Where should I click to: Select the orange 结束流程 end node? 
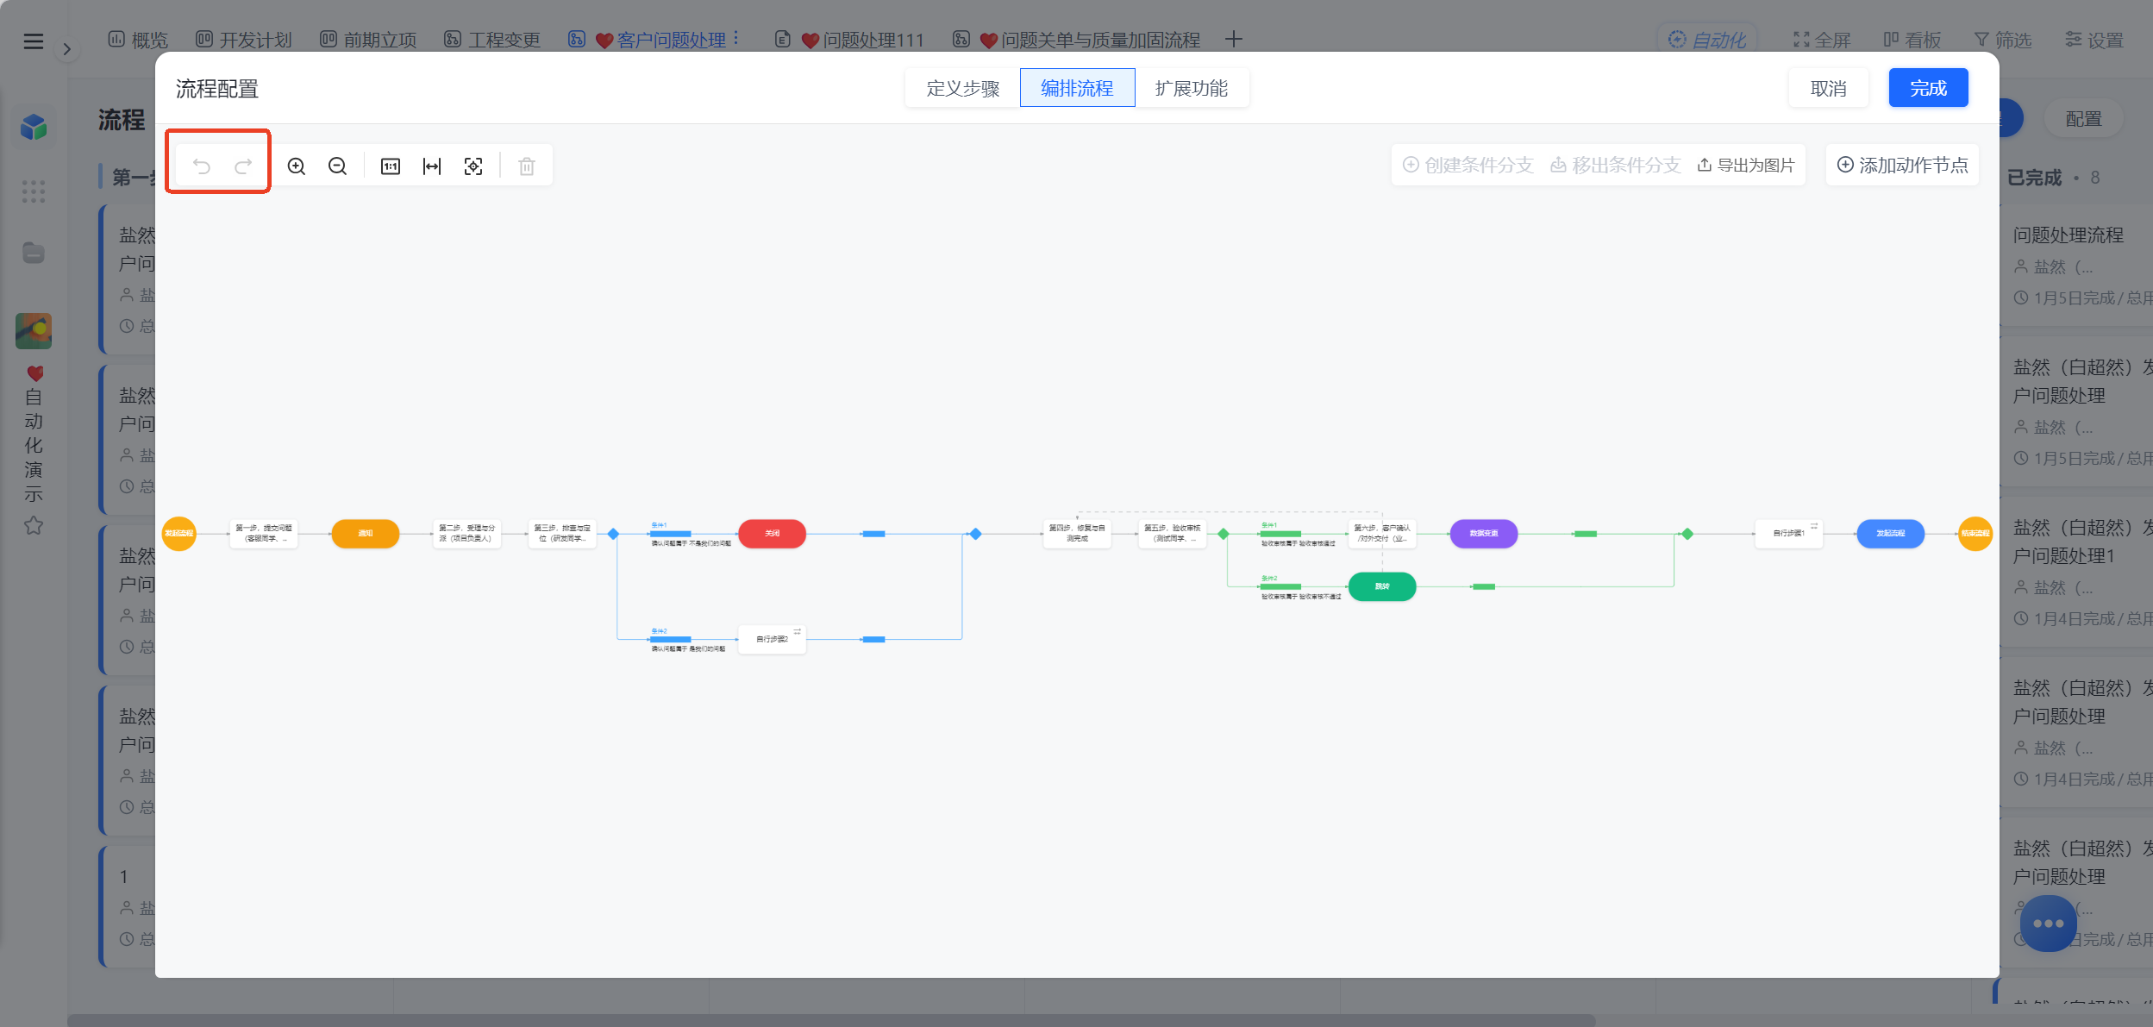[x=1975, y=534]
